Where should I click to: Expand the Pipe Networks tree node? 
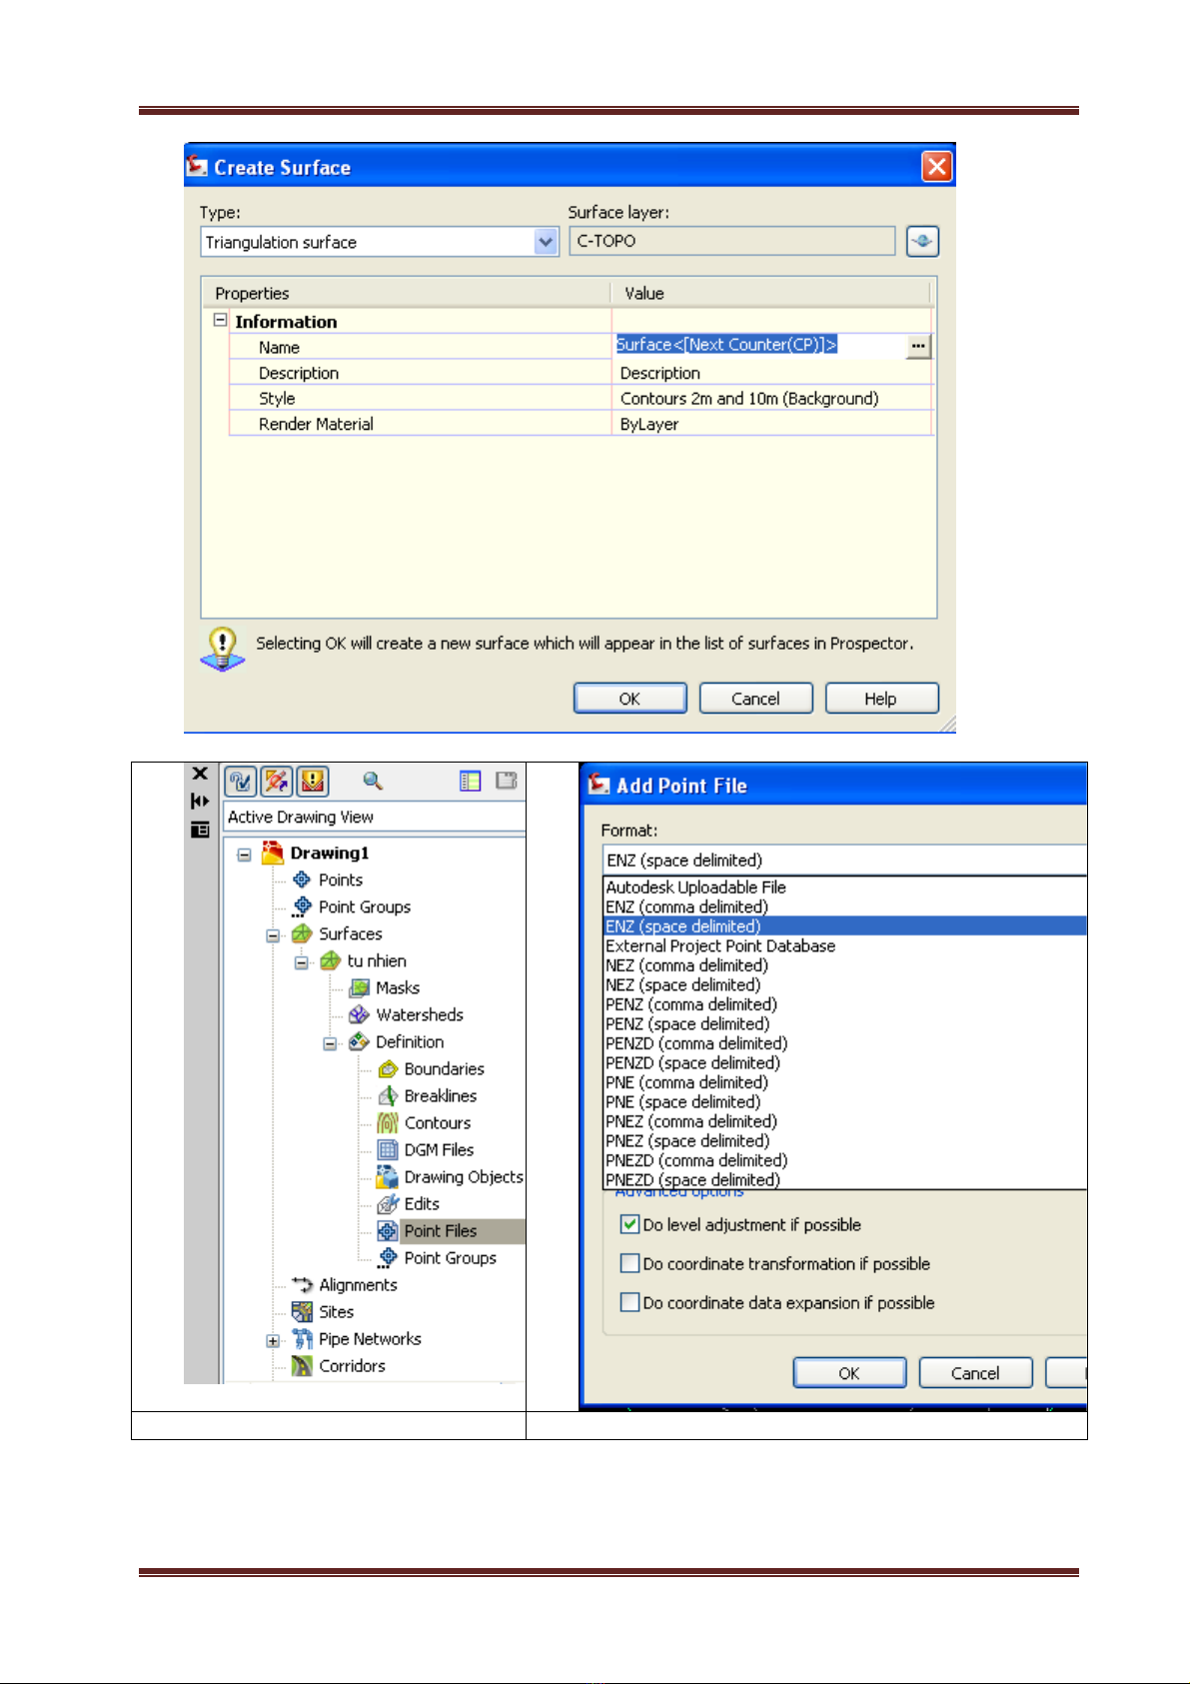273,1340
